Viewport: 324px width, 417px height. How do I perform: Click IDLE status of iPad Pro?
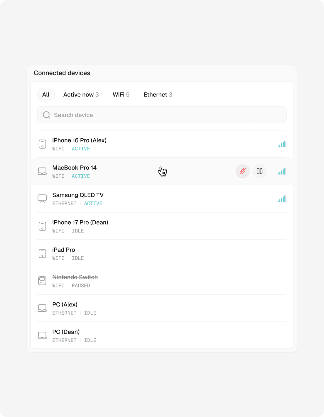tap(78, 258)
